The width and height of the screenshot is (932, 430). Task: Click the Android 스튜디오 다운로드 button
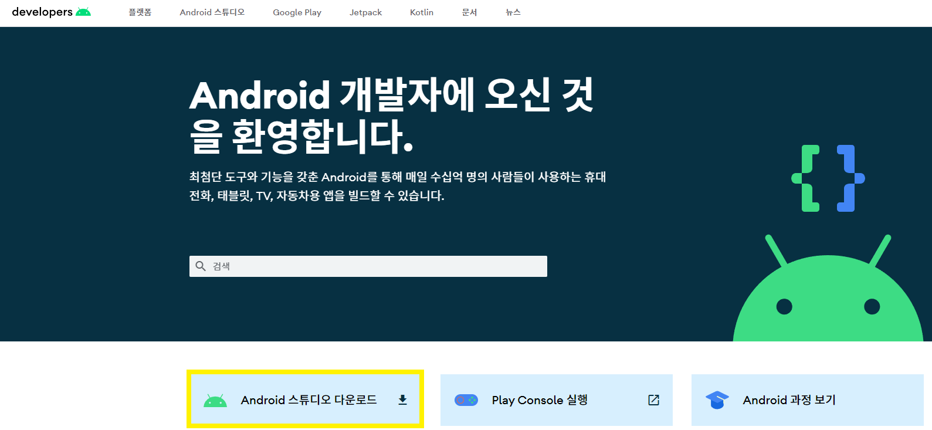coord(306,399)
